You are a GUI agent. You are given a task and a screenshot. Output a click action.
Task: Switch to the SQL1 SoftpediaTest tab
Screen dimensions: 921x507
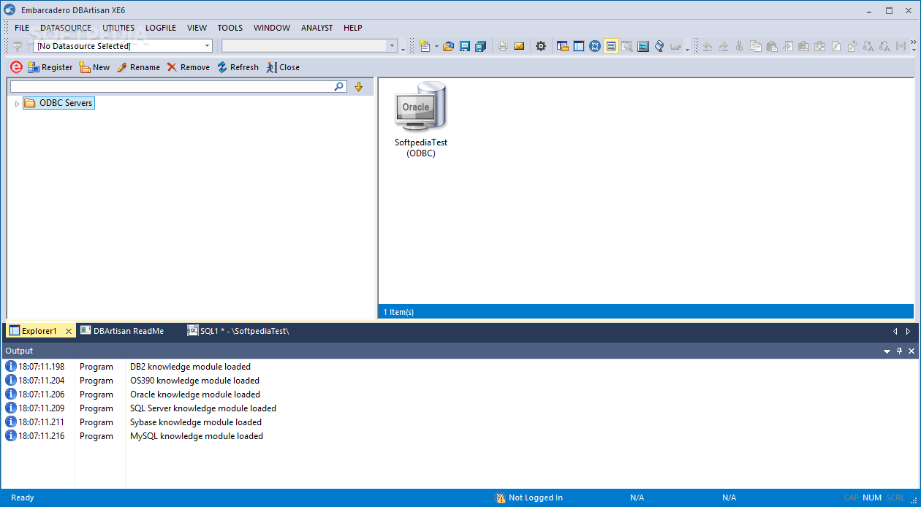click(x=238, y=331)
